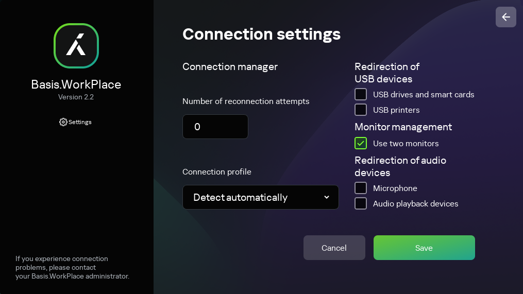Image resolution: width=523 pixels, height=294 pixels.
Task: Click the chevron beside Detect automatically
Action: pos(326,197)
